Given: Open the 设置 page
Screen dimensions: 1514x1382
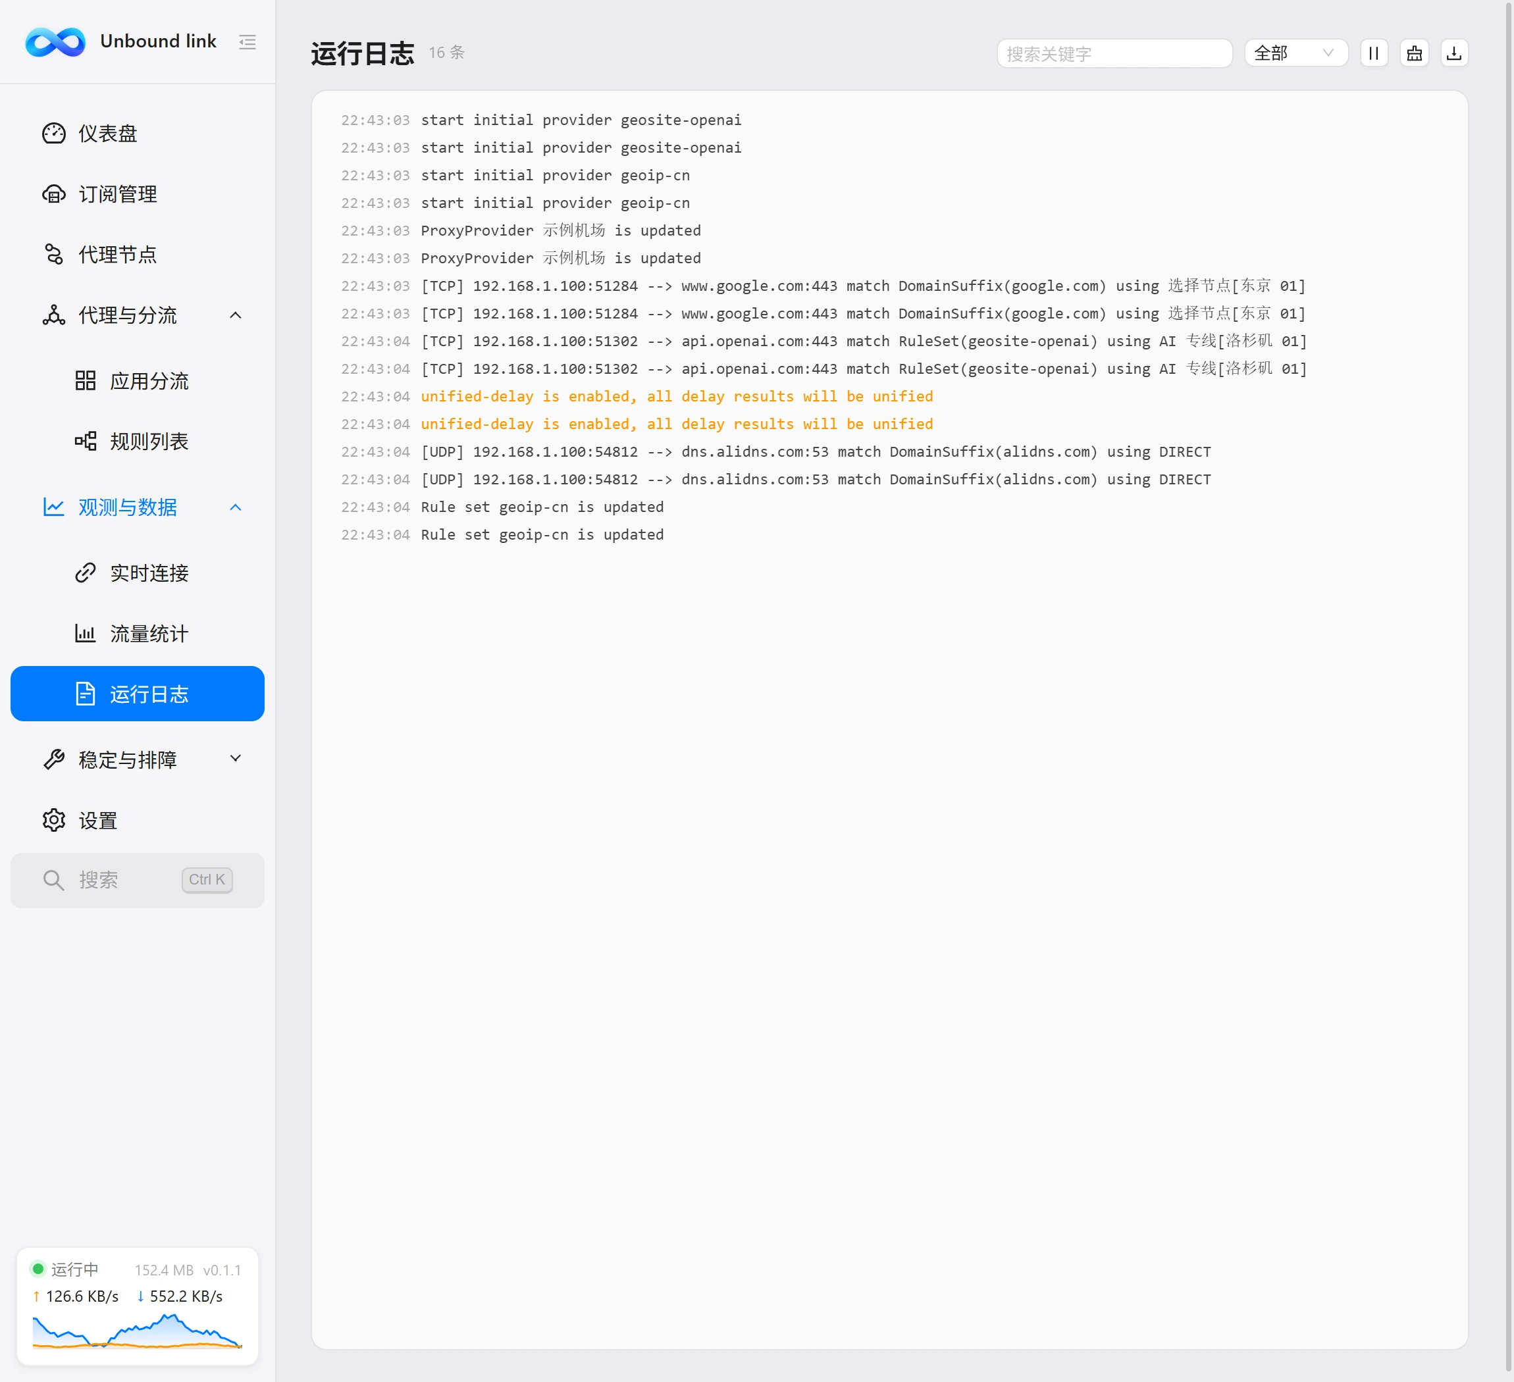Looking at the screenshot, I should pyautogui.click(x=138, y=820).
